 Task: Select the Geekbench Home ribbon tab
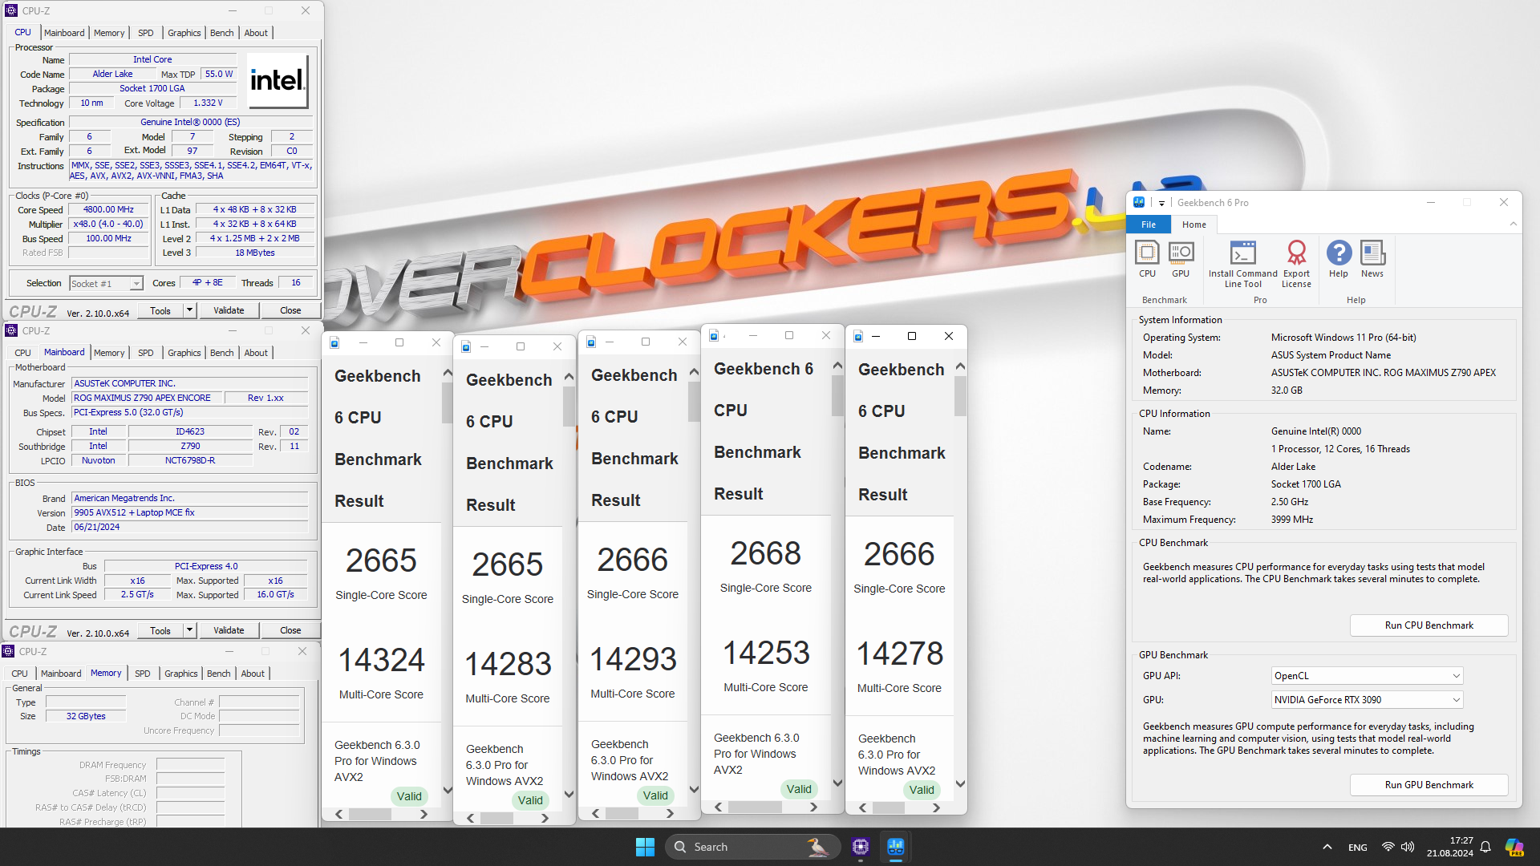tap(1193, 225)
